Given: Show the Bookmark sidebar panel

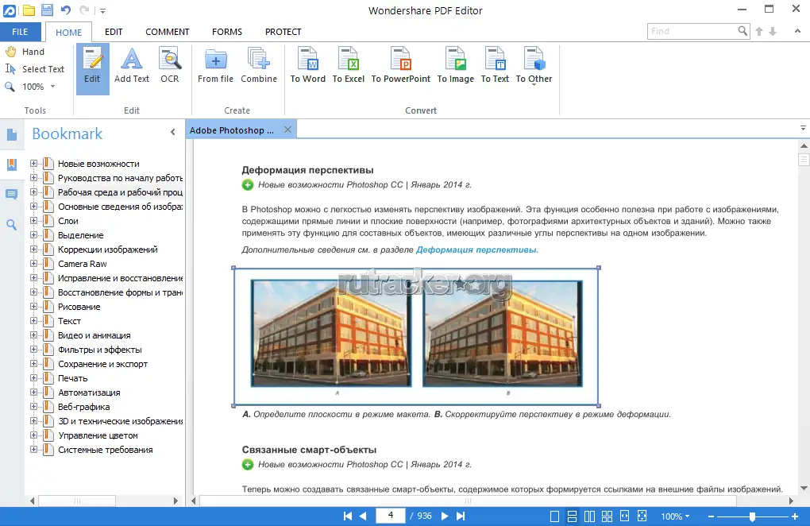Looking at the screenshot, I should point(12,164).
